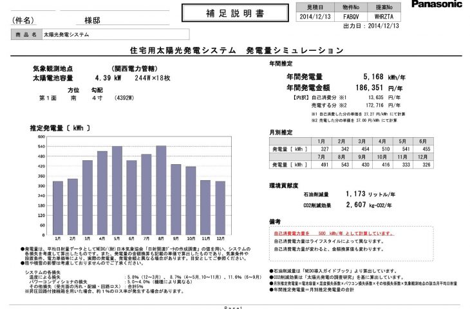This screenshot has height=309, width=470.
Task: Click the proposal number WHRZTA cell
Action: tap(384, 17)
